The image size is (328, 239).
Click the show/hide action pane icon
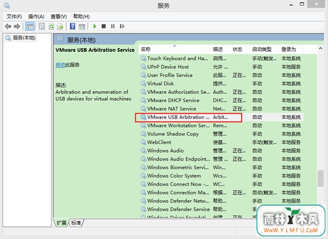(82, 26)
